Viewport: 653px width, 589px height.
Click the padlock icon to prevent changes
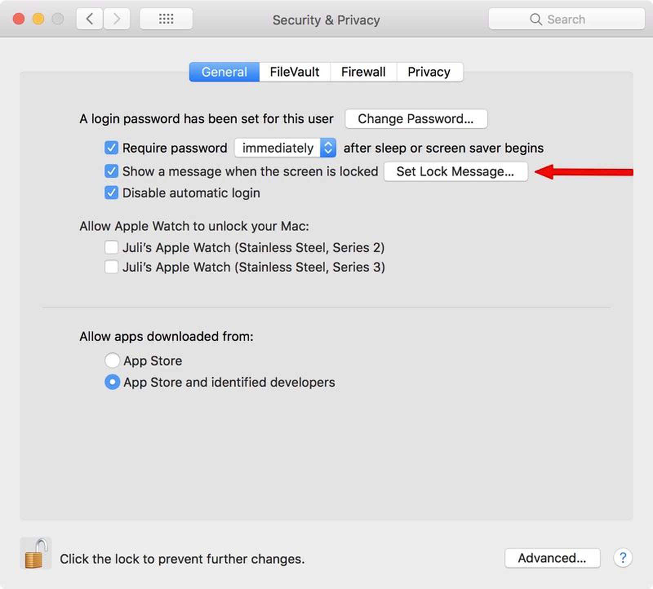click(35, 554)
